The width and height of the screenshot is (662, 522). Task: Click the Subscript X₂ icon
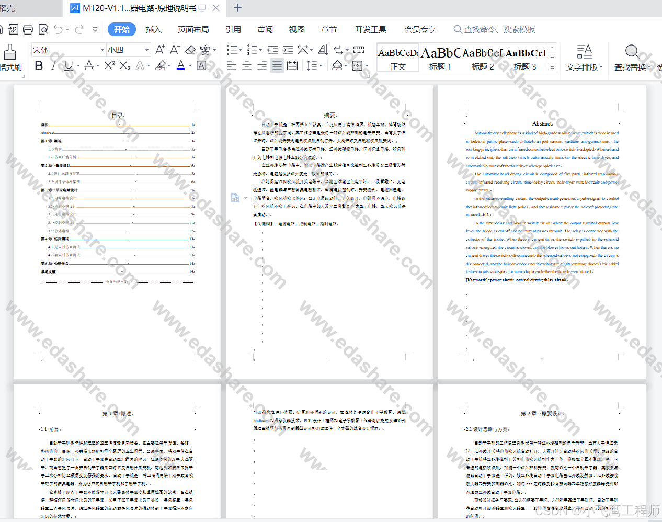pyautogui.click(x=124, y=65)
